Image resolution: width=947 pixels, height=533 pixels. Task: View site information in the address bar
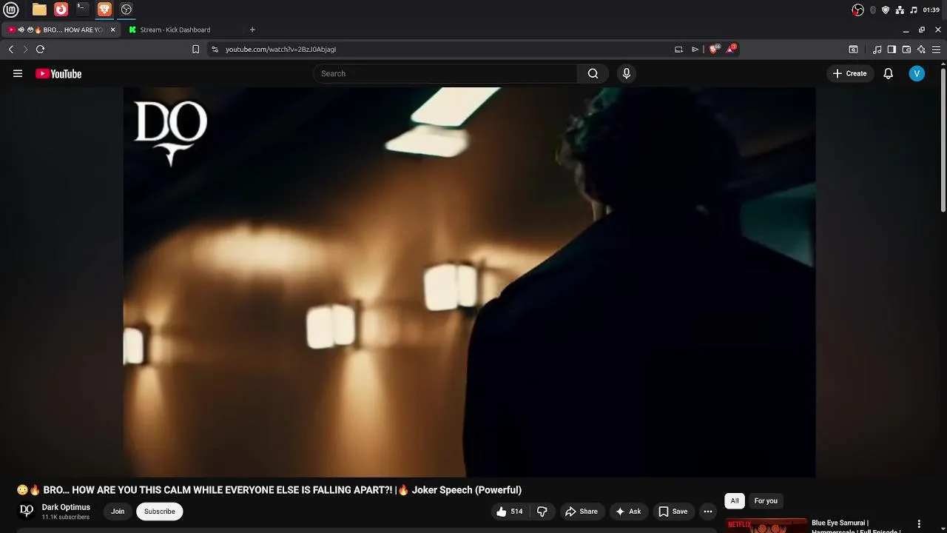click(215, 50)
